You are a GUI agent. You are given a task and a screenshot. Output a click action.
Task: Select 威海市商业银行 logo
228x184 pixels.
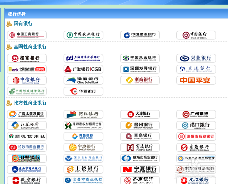(140, 158)
